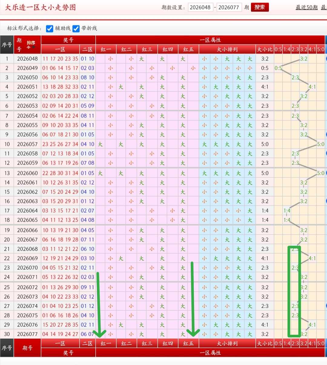Click the top 大小比 column header

point(265,49)
